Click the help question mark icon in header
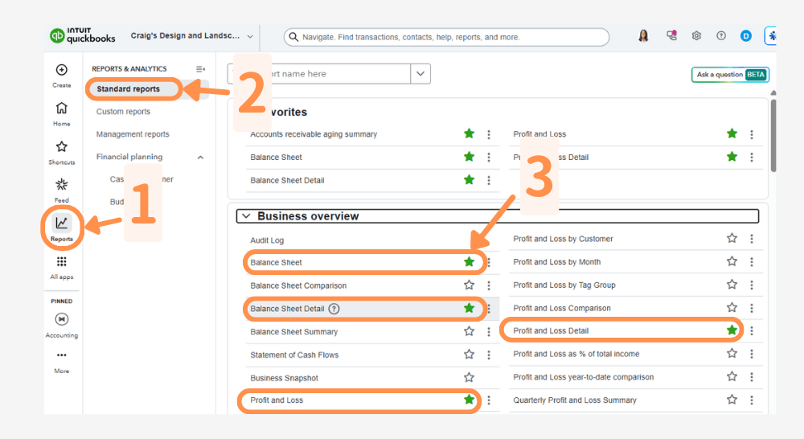804x439 pixels. [721, 36]
